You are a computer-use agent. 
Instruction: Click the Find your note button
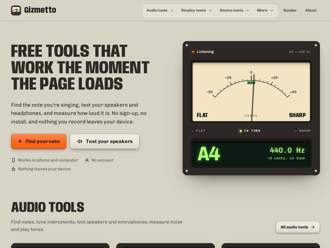click(x=39, y=141)
